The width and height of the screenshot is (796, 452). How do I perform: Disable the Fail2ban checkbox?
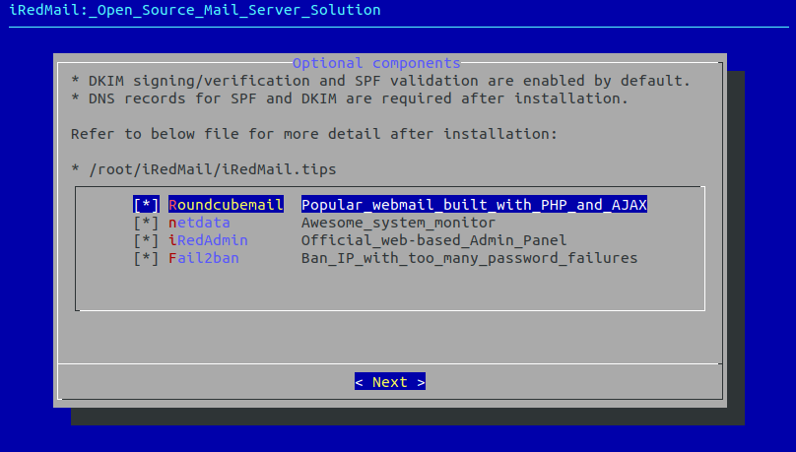[x=146, y=258]
